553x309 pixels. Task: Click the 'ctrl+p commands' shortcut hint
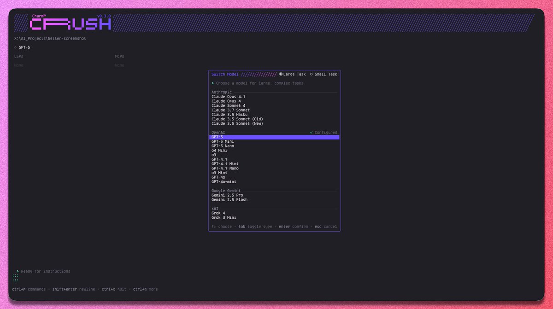[x=29, y=289]
